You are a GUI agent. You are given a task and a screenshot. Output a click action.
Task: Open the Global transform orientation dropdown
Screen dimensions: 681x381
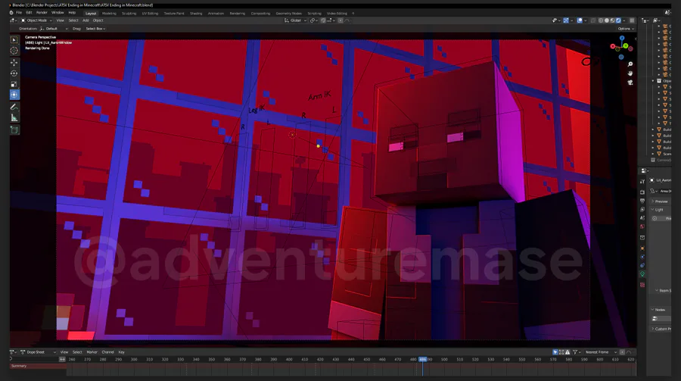[x=295, y=20]
